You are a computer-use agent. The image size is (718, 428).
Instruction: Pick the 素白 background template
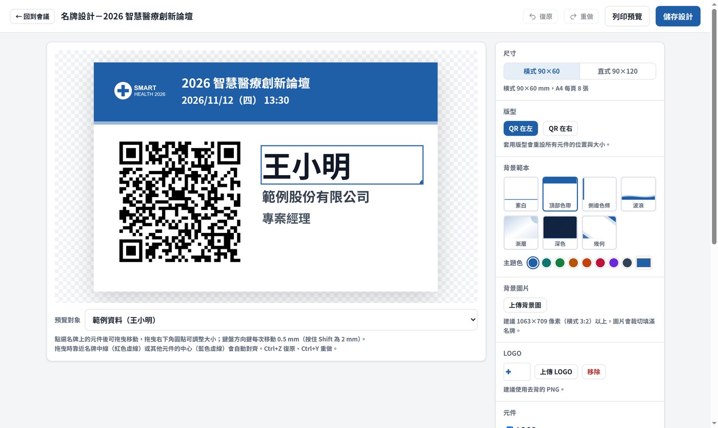(x=521, y=194)
